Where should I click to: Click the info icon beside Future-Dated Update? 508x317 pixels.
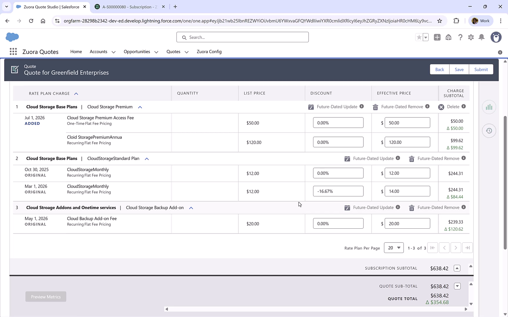point(362,107)
